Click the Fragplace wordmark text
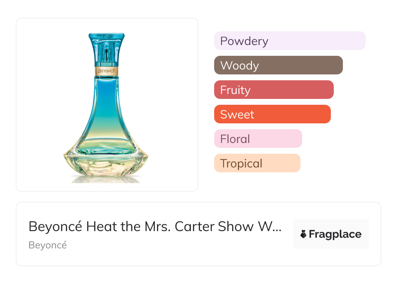Viewport: 397px width, 282px height. tap(335, 234)
